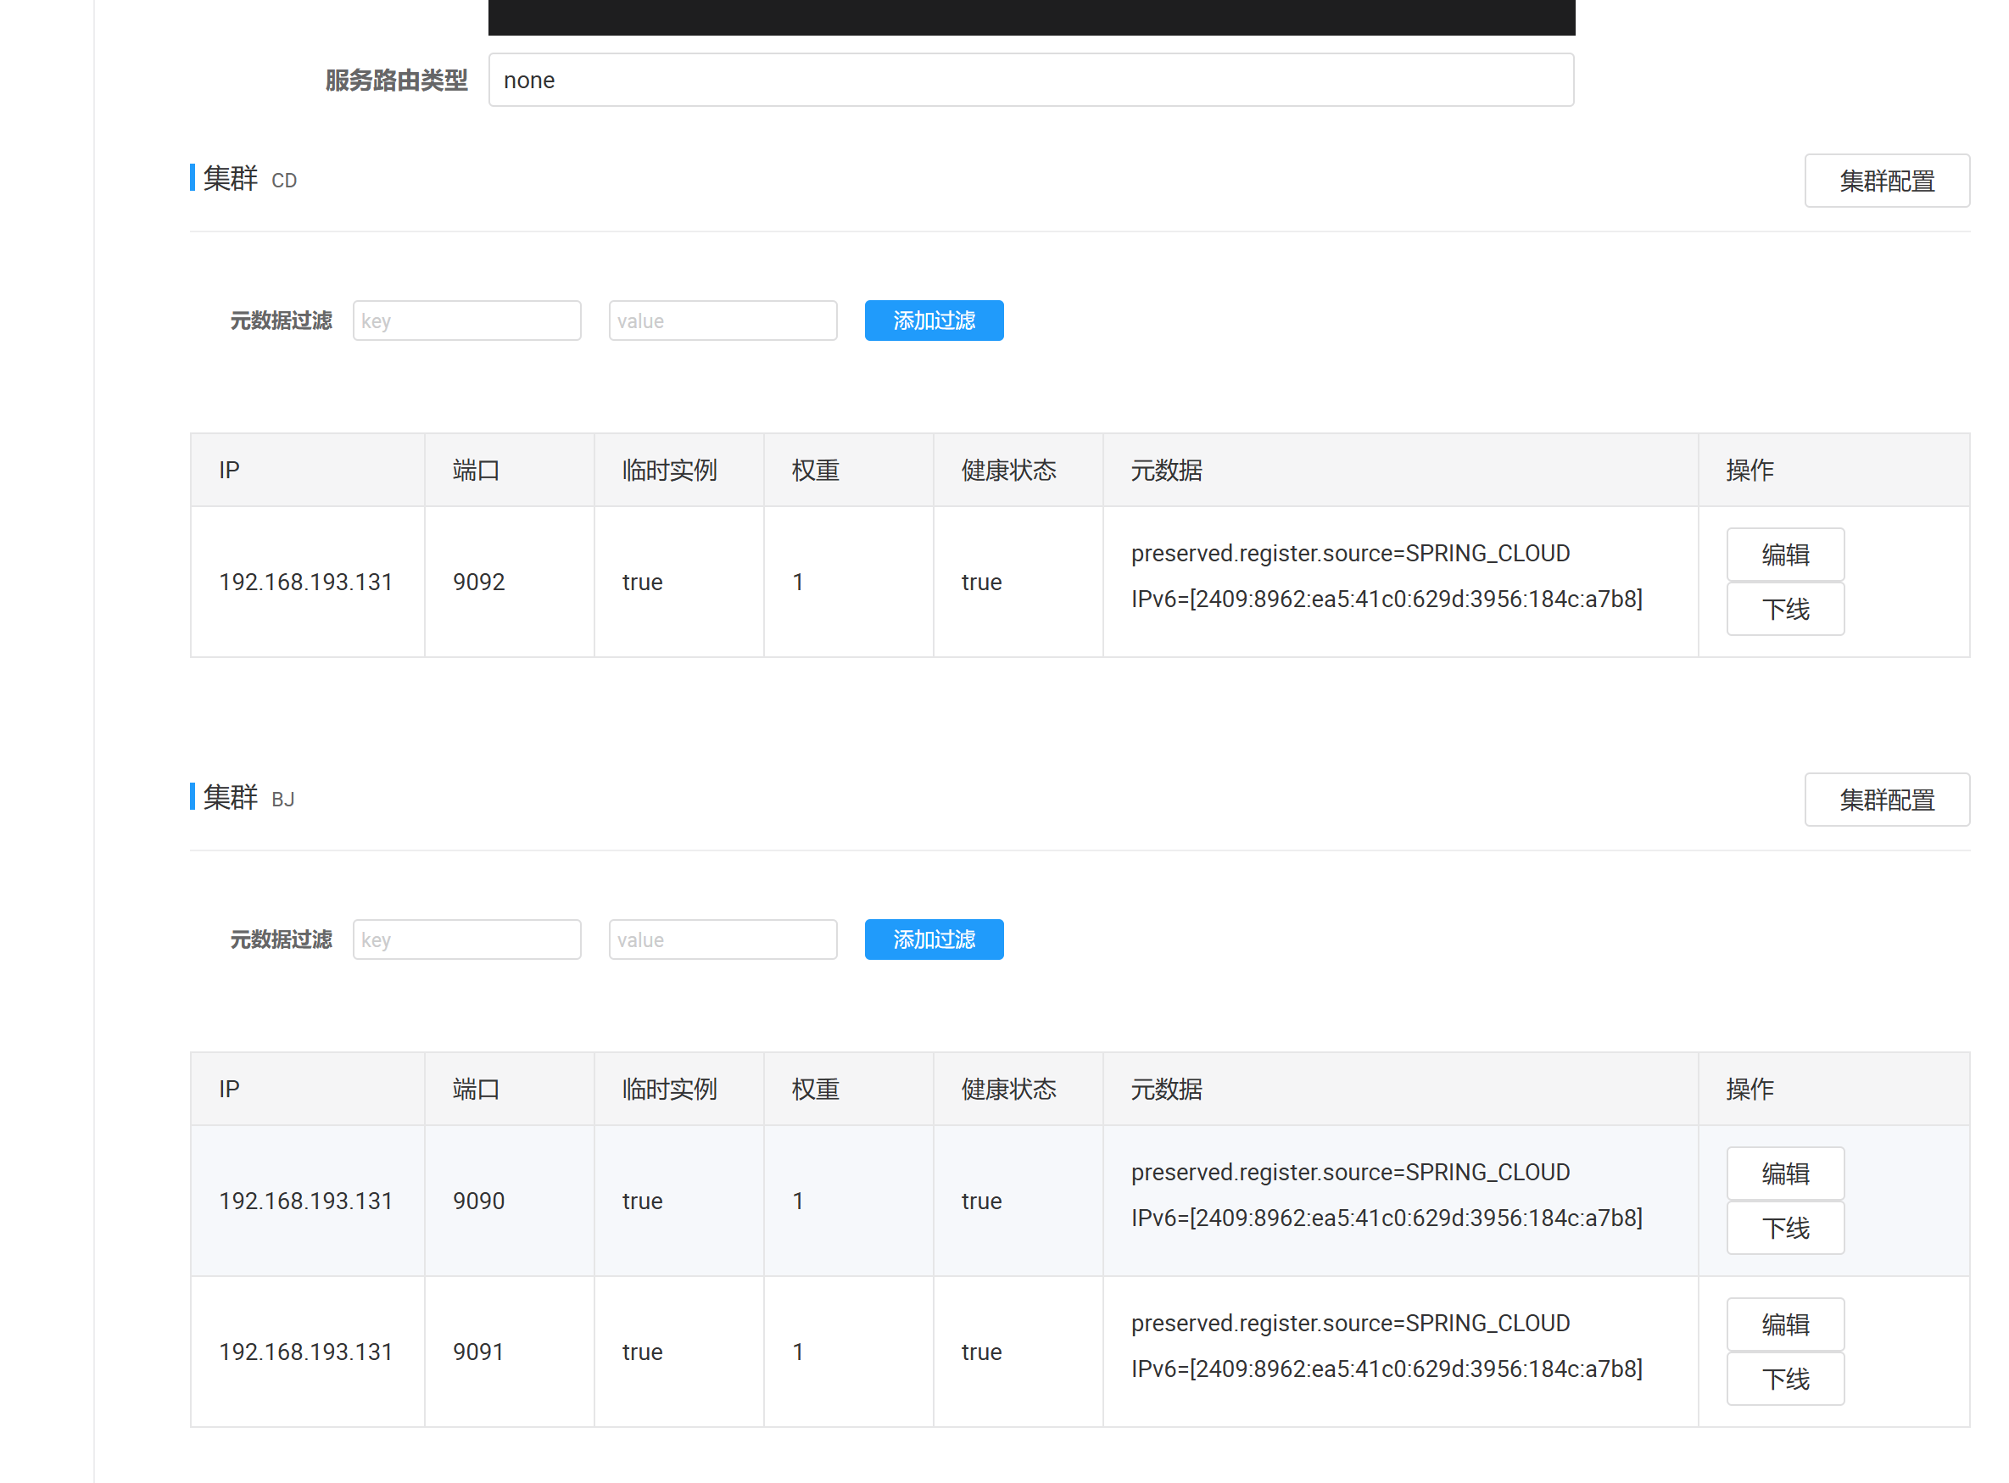Take instance on port 9092 offline
This screenshot has height=1483, width=2009.
[1784, 609]
